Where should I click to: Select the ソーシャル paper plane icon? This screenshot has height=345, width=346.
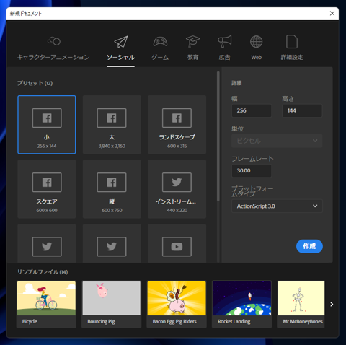click(121, 42)
